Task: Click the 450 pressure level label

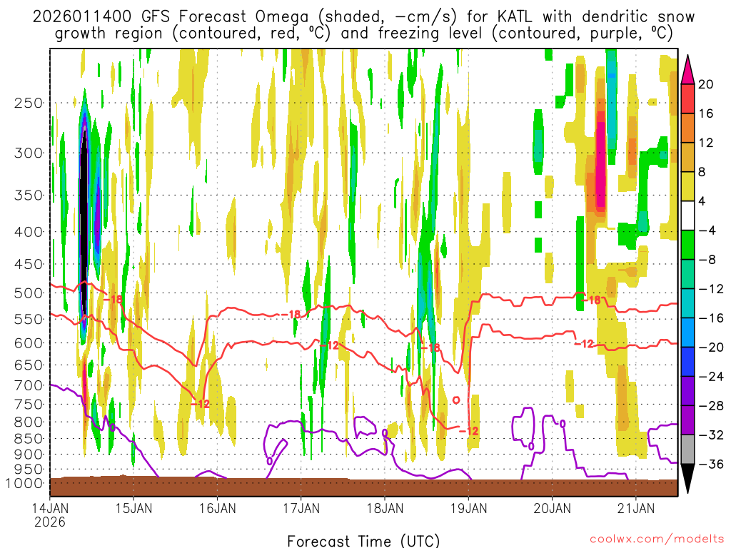Action: [29, 264]
